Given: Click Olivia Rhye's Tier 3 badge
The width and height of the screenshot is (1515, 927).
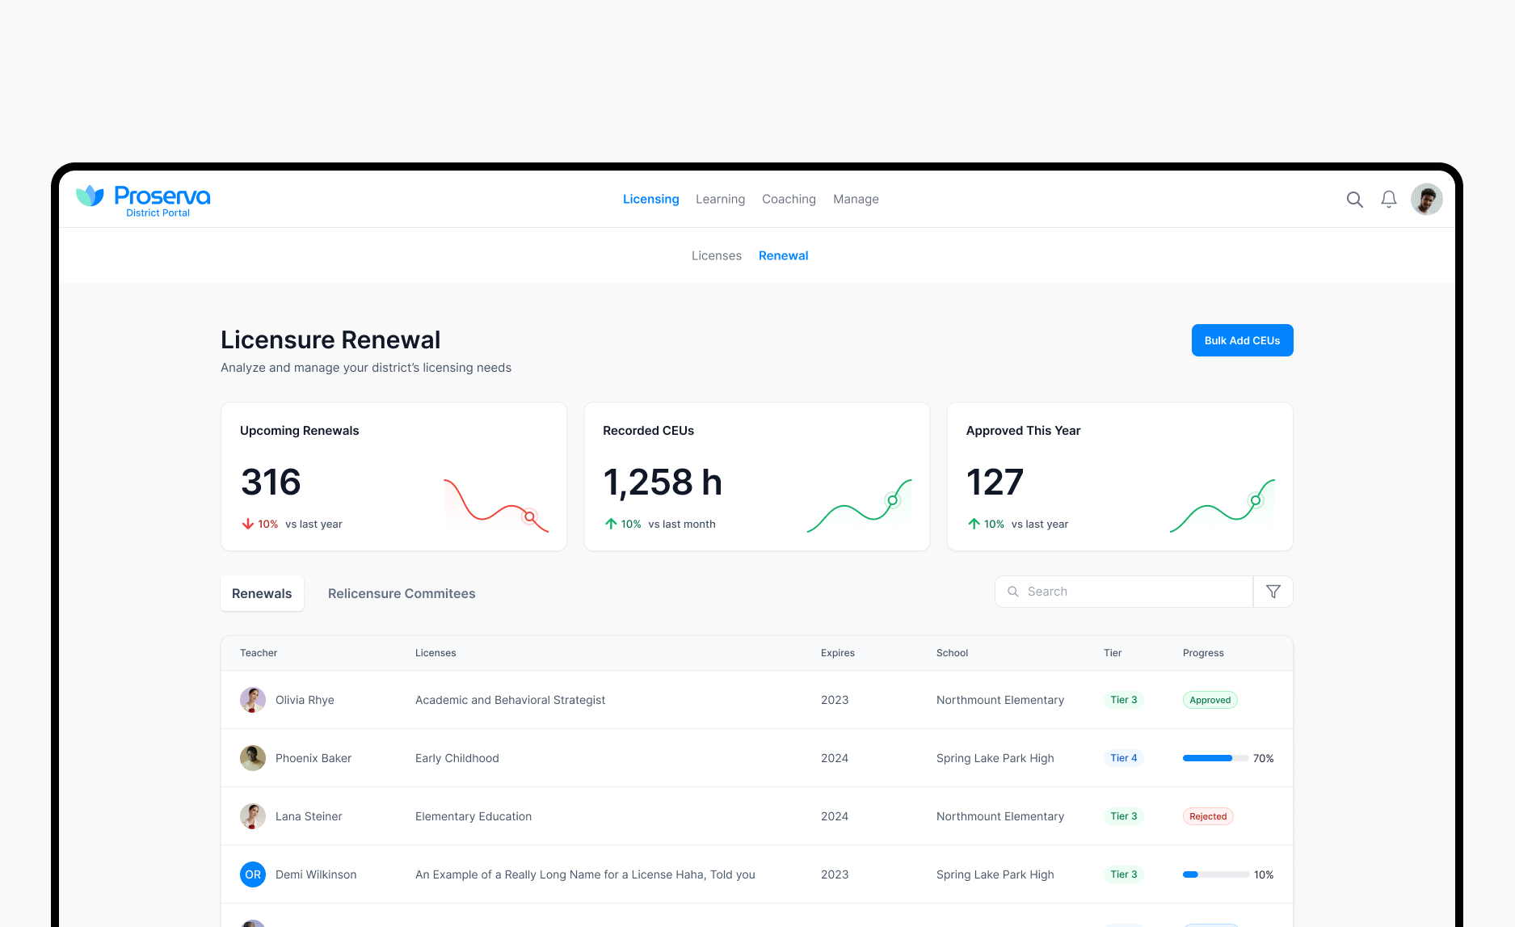Looking at the screenshot, I should (x=1124, y=700).
